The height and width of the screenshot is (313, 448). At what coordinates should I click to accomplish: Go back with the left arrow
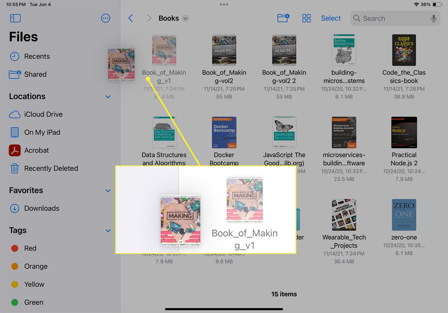pos(131,18)
